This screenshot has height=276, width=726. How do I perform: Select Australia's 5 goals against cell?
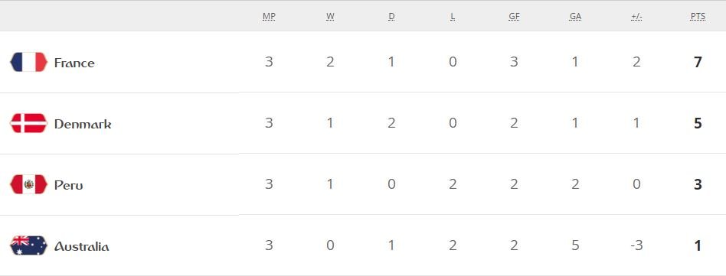(x=575, y=245)
